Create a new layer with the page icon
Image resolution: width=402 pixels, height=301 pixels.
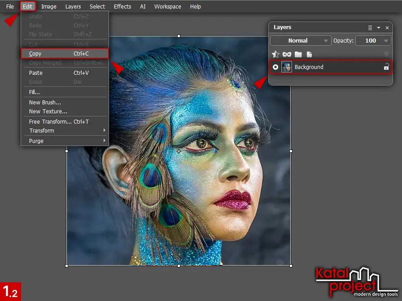[x=309, y=54]
